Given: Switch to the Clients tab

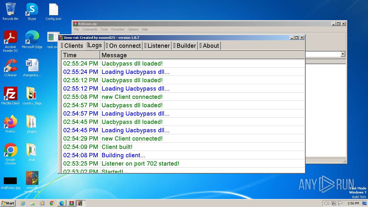Looking at the screenshot, I should pos(72,45).
